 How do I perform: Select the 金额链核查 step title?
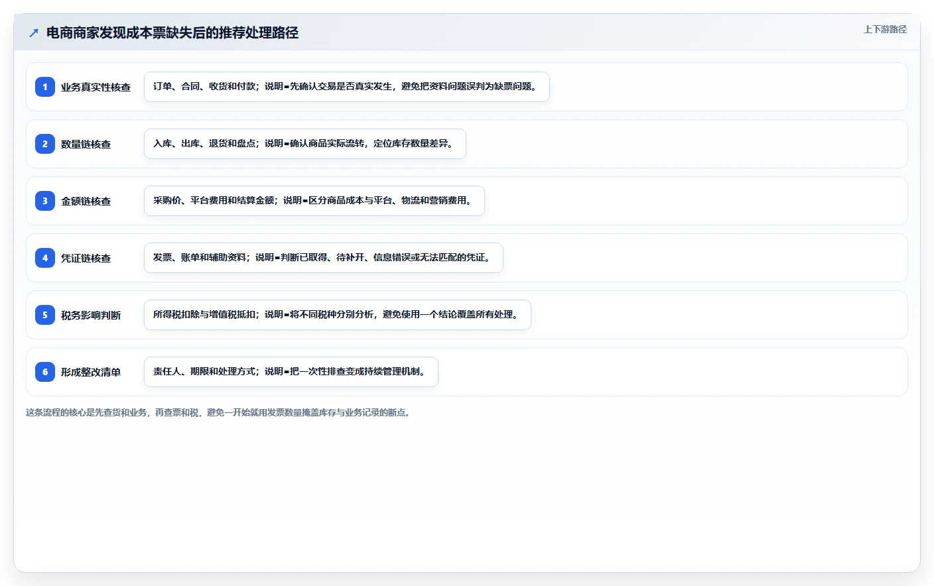(86, 201)
